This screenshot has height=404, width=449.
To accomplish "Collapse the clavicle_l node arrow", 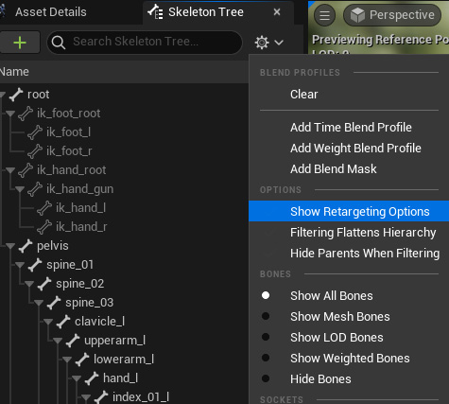I will point(48,322).
